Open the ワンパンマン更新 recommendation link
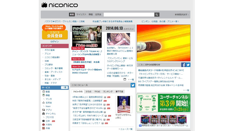 coord(120,60)
